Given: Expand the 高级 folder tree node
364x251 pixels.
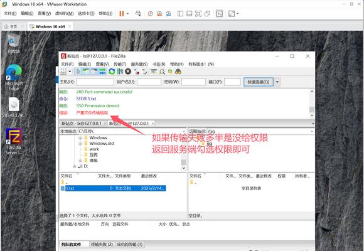Looking at the screenshot, I should point(80,161).
